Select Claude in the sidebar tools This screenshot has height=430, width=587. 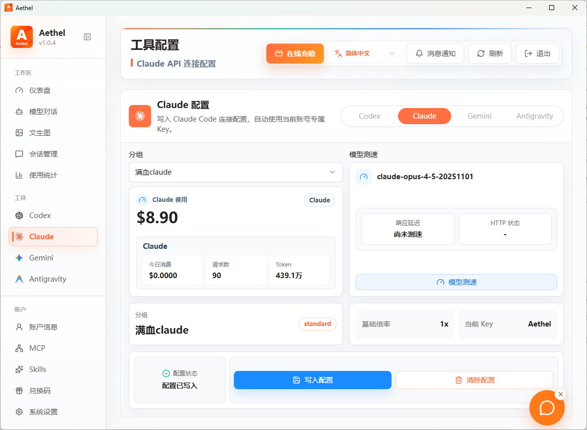(x=53, y=237)
